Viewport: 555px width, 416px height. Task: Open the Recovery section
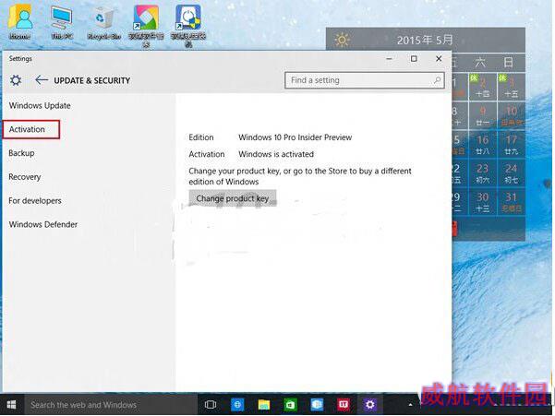pyautogui.click(x=25, y=177)
